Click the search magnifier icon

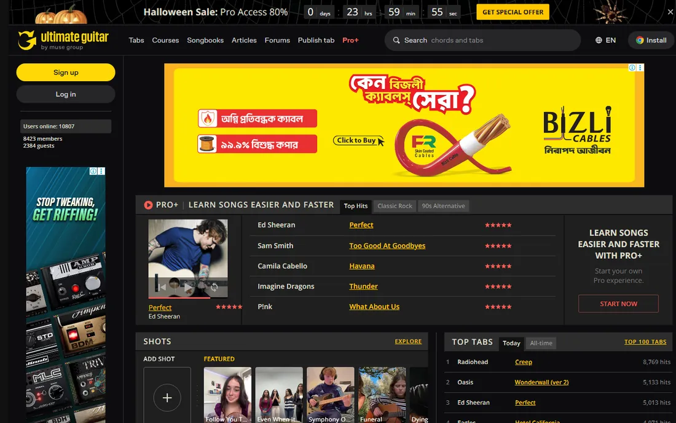pos(396,40)
